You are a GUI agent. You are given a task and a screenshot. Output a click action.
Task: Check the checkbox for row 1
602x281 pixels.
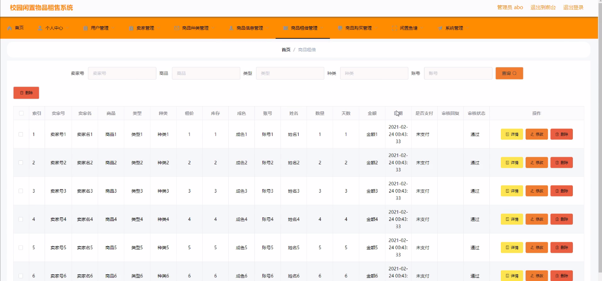click(21, 134)
